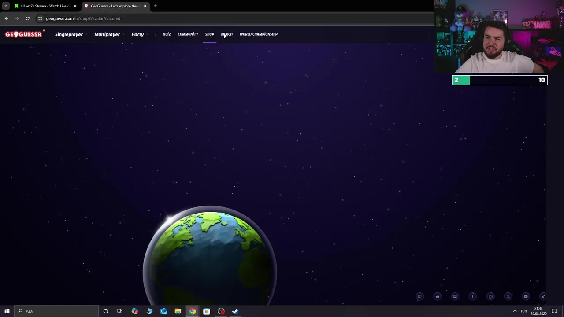Open the site information icon in address bar

click(40, 18)
